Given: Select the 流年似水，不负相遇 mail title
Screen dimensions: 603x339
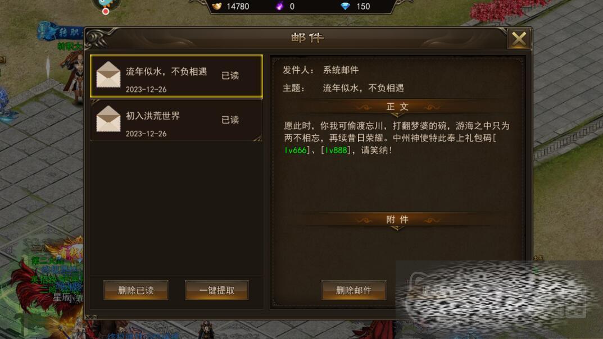Looking at the screenshot, I should point(166,71).
